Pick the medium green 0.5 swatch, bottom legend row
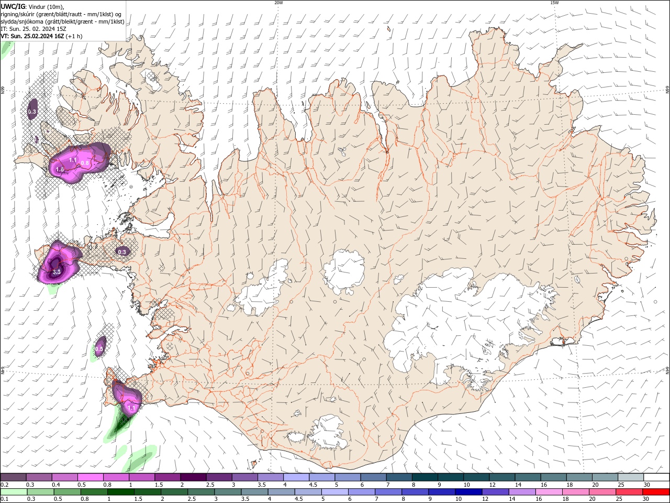The image size is (670, 503). (x=67, y=492)
